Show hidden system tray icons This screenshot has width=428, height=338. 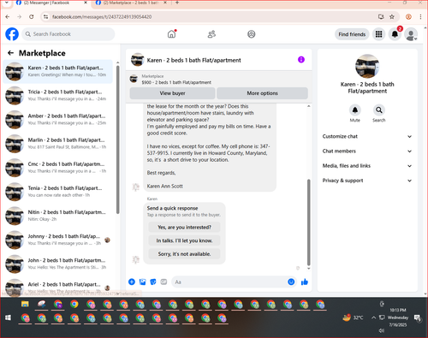(x=373, y=317)
